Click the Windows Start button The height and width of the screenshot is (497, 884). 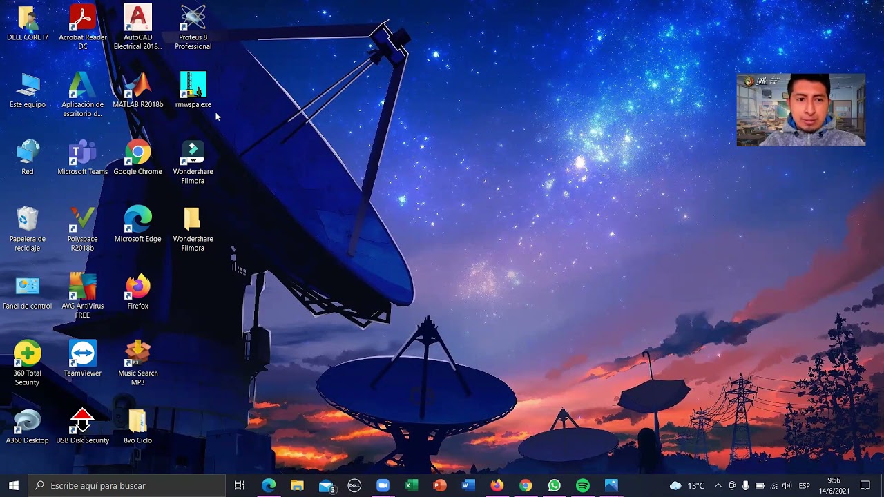pyautogui.click(x=14, y=485)
